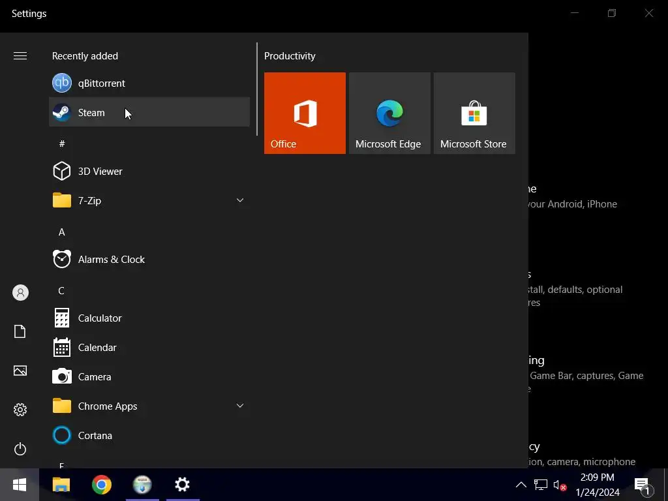Show hidden system tray icons
668x501 pixels.
(521, 485)
